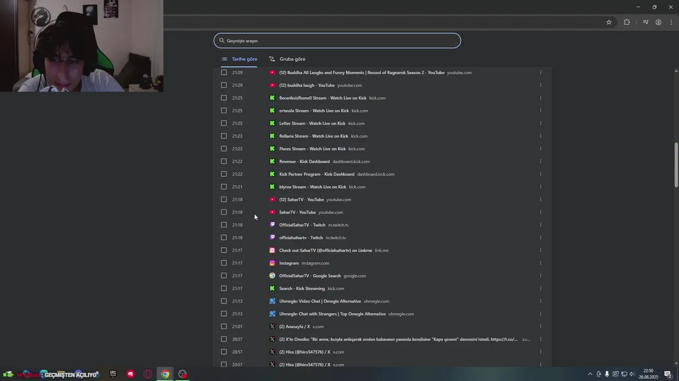Click the YouTube favicon next to Buddha laugh
Screen dimensions: 679x381
tap(272, 85)
